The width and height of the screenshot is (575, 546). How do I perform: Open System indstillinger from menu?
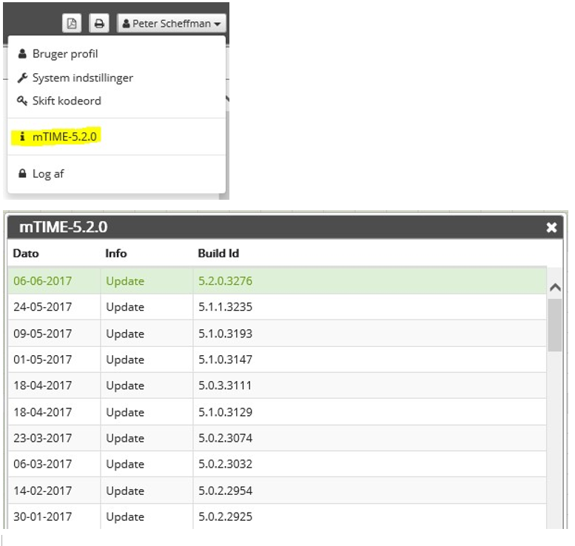click(82, 78)
